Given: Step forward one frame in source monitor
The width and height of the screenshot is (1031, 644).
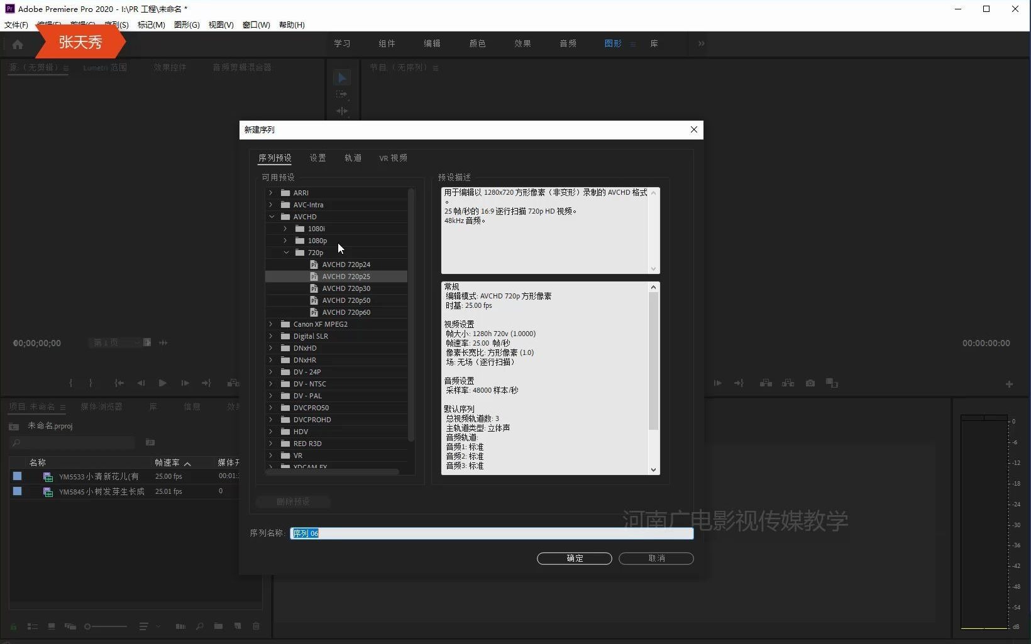Looking at the screenshot, I should point(185,383).
